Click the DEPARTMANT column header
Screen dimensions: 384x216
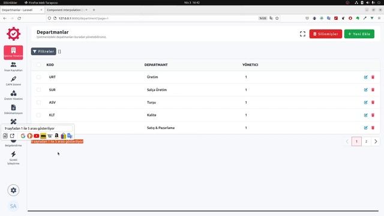[x=156, y=65]
